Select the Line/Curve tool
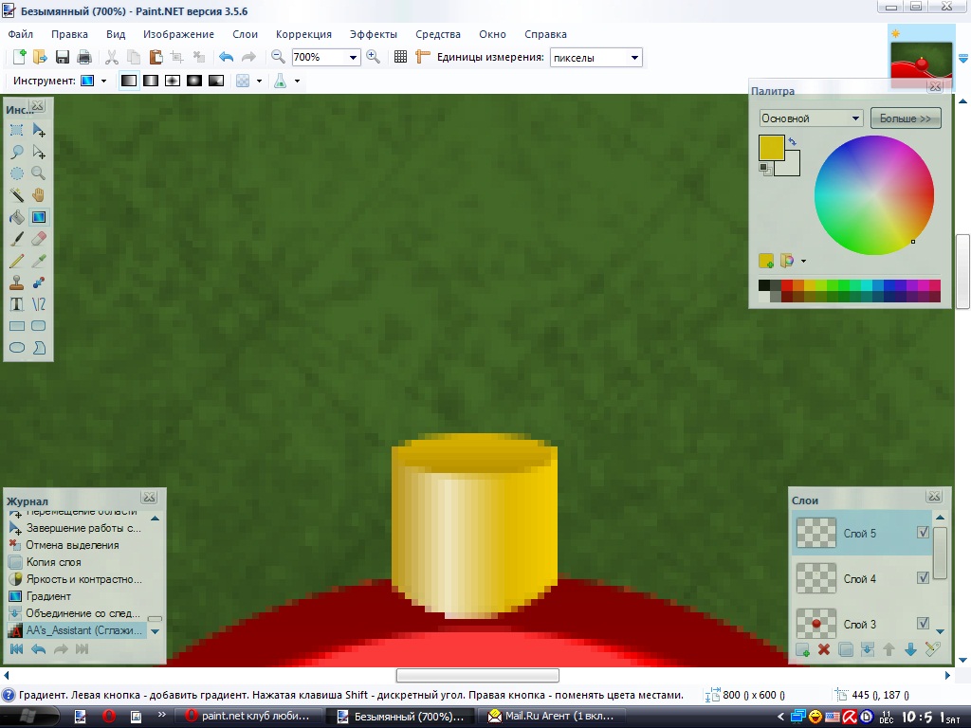 [38, 304]
